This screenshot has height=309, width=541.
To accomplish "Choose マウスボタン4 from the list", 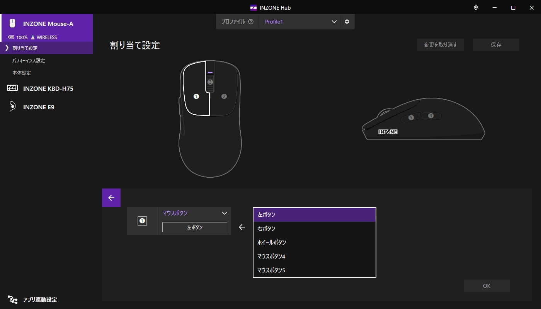I will tap(315, 256).
